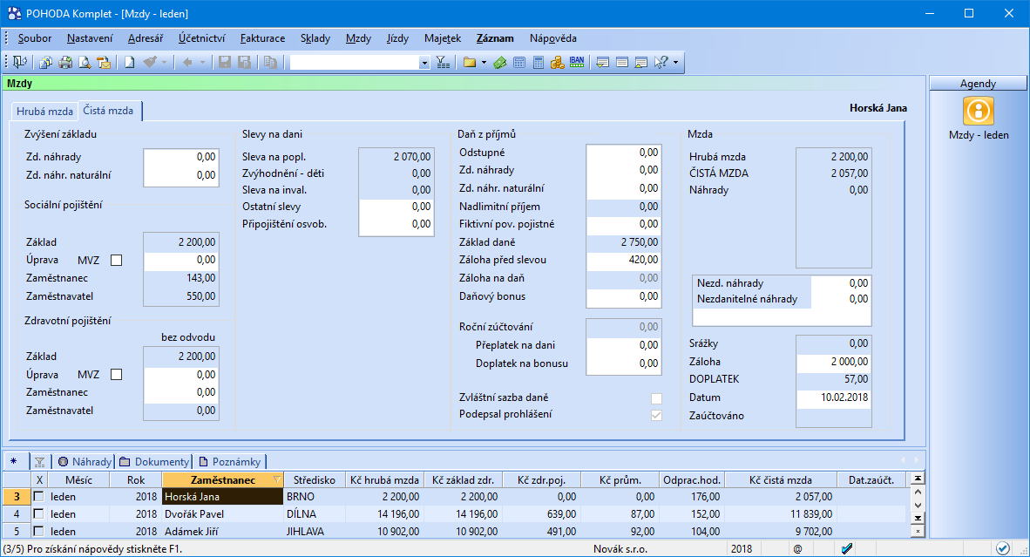Select the JIHLAVA cell in the table
Viewport: 1030px width, 557px height.
(314, 531)
